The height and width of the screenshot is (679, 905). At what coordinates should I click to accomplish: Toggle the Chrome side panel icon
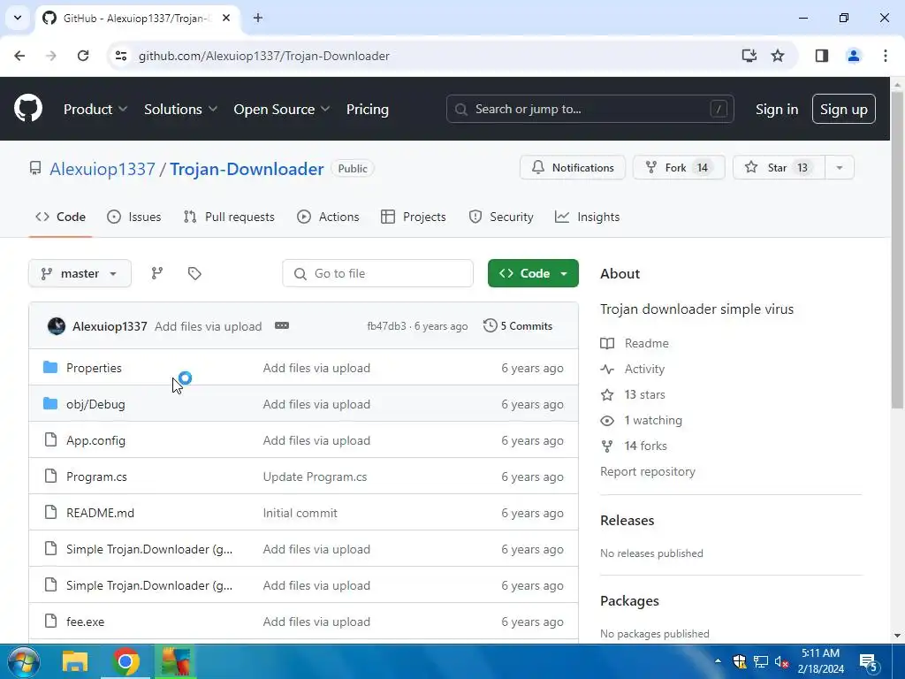822,56
